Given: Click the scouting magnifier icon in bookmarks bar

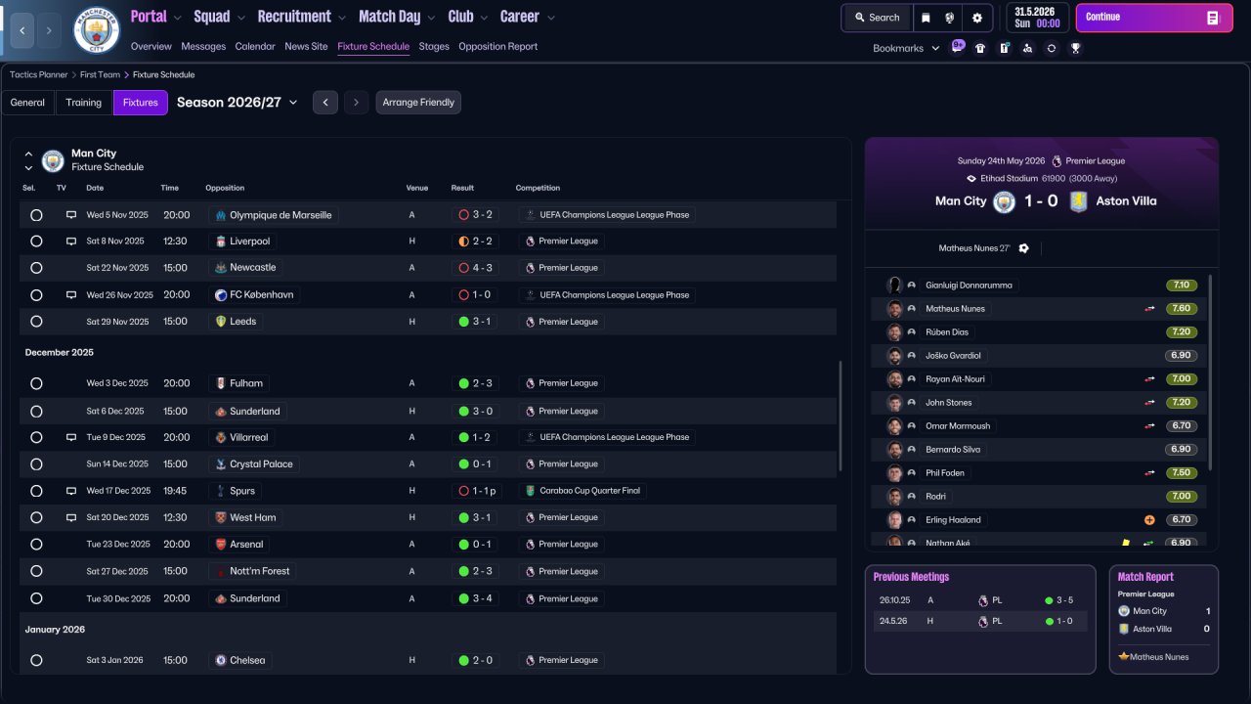Looking at the screenshot, I should tap(1027, 48).
